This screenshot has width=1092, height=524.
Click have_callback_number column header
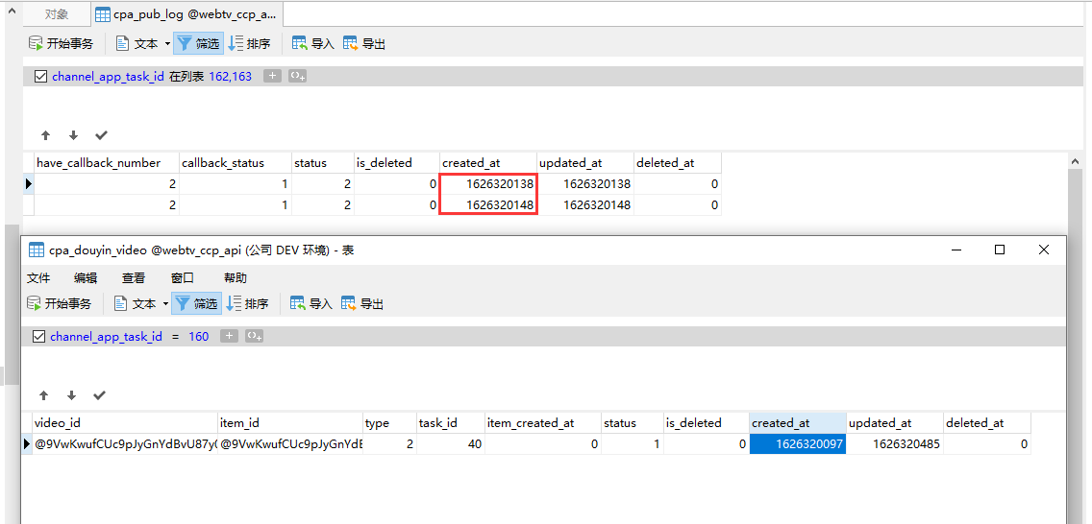[107, 163]
